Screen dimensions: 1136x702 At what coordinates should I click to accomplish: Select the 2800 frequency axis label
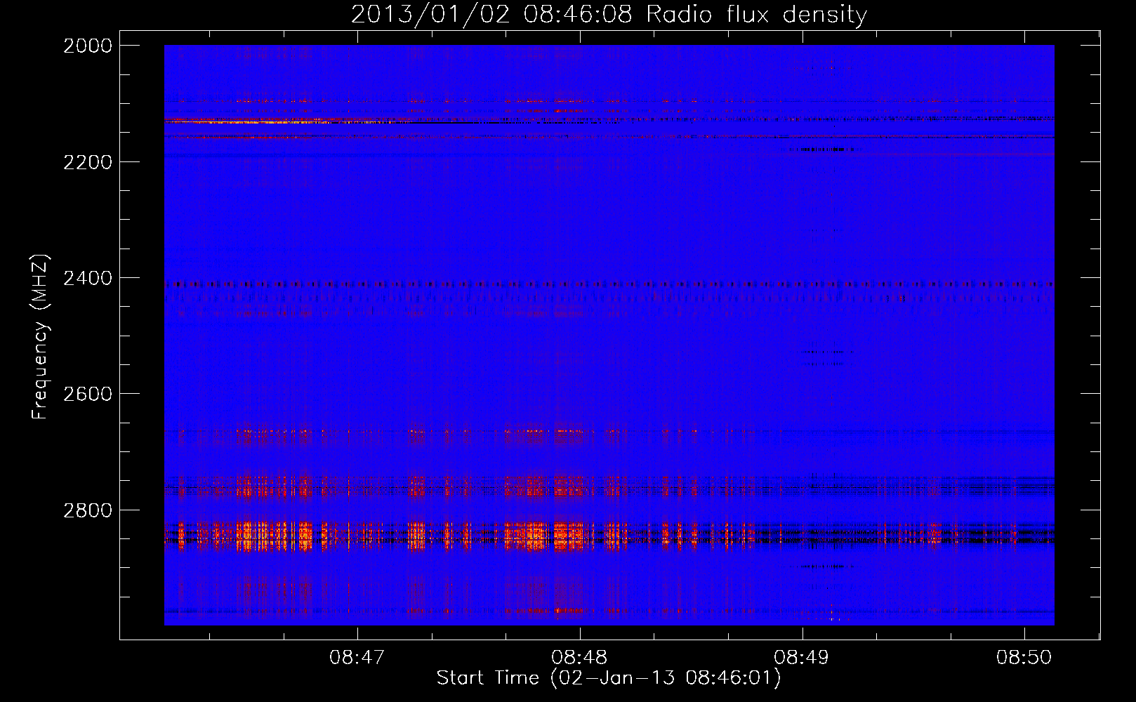pos(88,510)
